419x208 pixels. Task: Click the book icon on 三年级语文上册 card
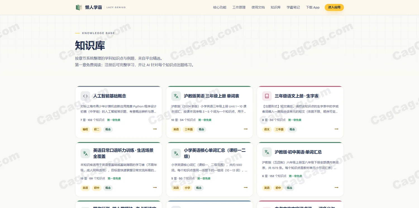tap(267, 96)
